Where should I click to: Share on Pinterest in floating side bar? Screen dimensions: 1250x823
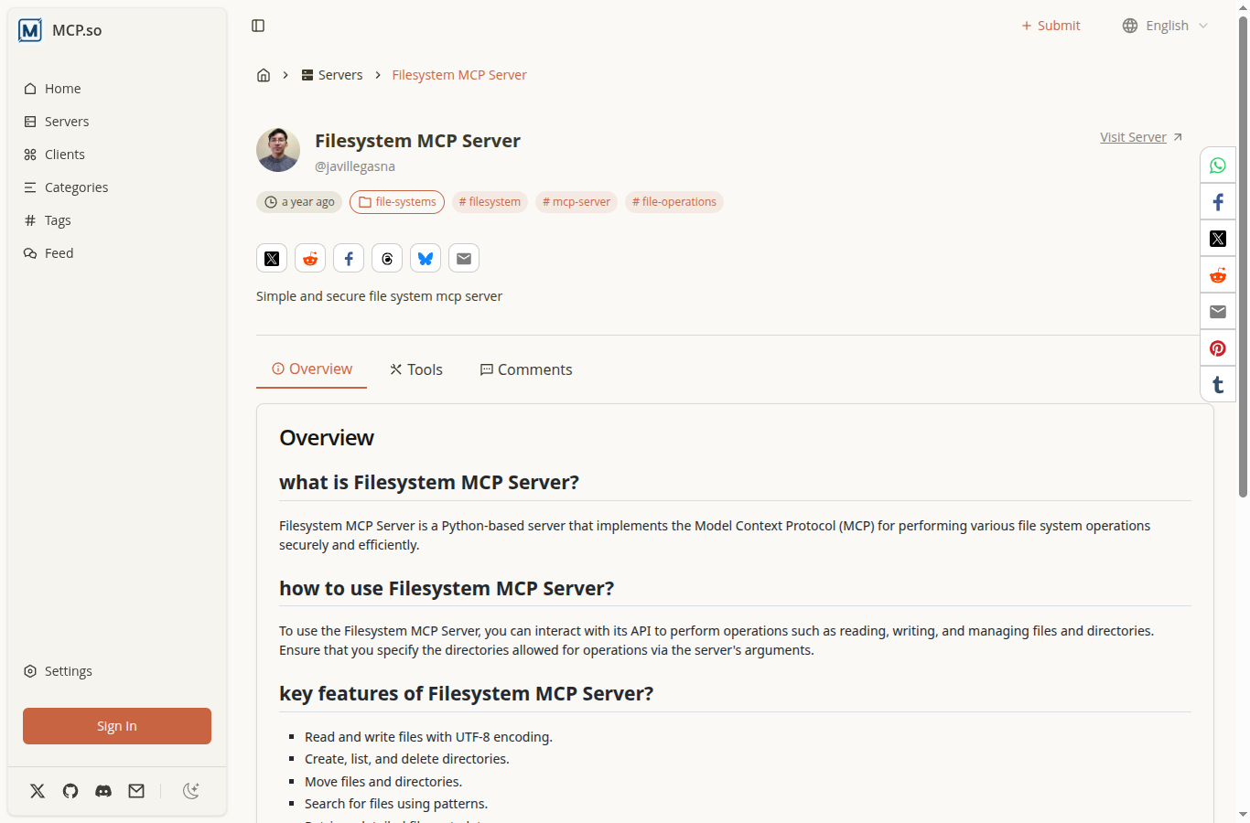pyautogui.click(x=1218, y=348)
